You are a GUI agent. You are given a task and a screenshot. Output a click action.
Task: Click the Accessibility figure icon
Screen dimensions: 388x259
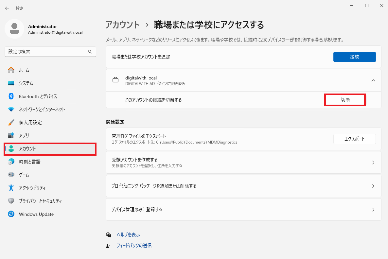(x=11, y=188)
